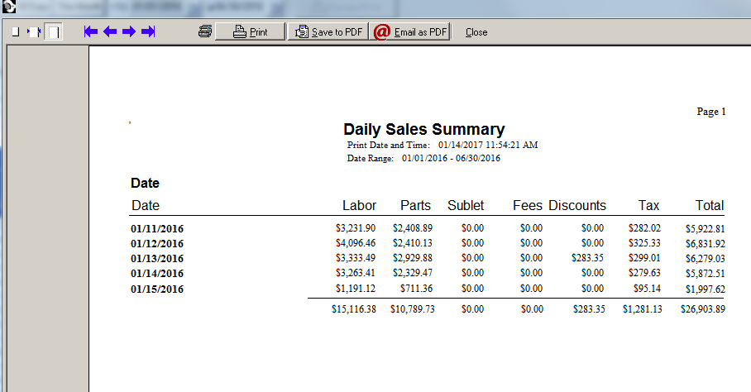Click the Daily Sales Summary report title

point(423,130)
